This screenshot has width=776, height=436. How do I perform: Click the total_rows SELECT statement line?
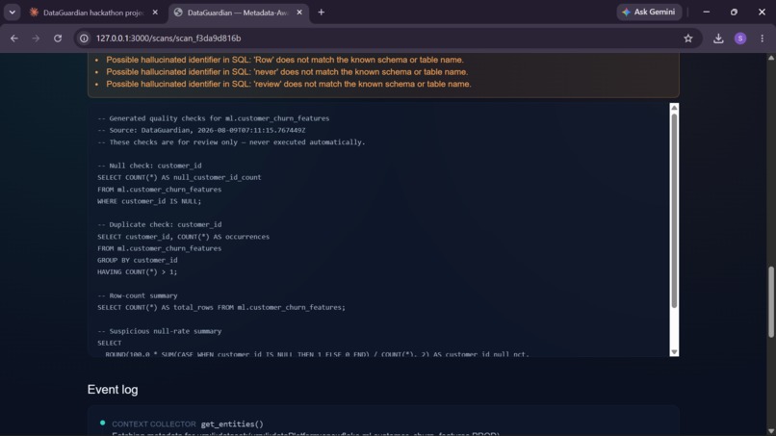(x=221, y=307)
